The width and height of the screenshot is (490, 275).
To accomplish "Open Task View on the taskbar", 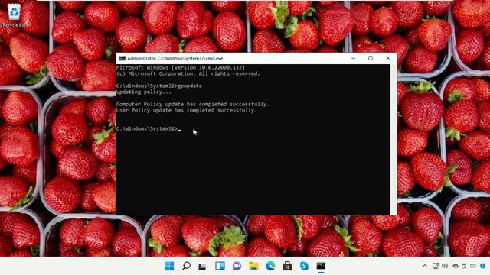I will tap(202, 266).
